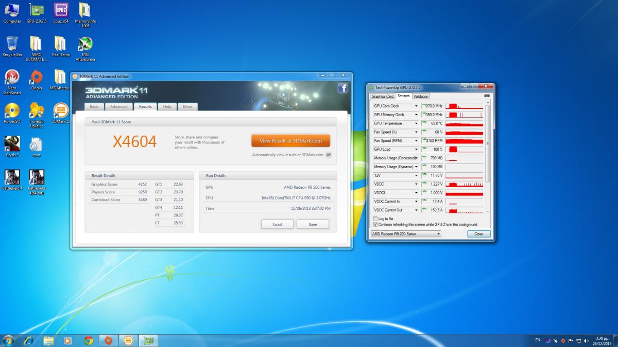Open Recycle Bin on desktop

pyautogui.click(x=12, y=44)
